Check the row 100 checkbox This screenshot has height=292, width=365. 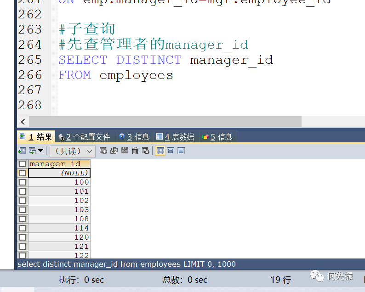[x=23, y=182]
